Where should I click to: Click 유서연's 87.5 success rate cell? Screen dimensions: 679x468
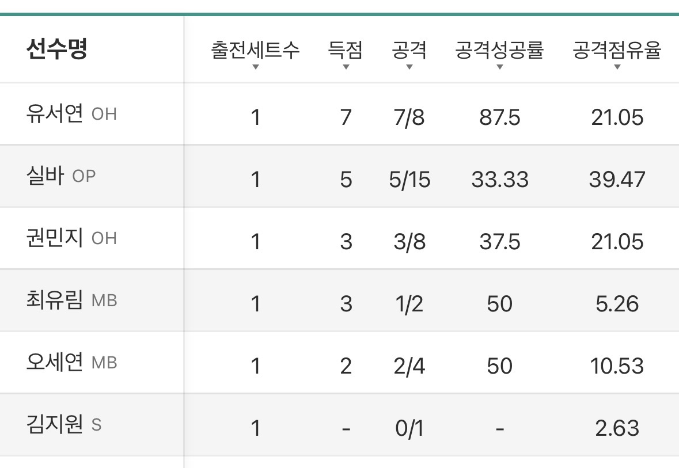click(x=500, y=117)
